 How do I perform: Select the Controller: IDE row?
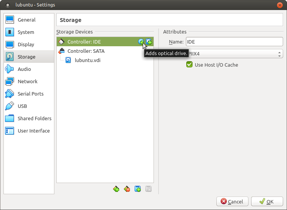tap(105, 42)
